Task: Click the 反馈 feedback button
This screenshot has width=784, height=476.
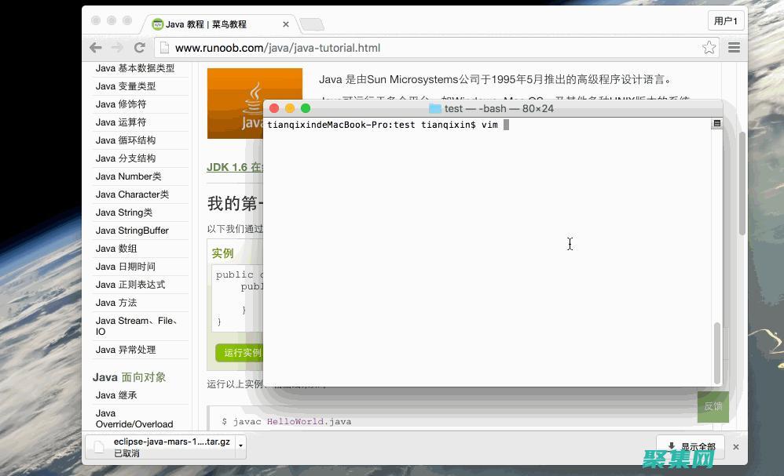Action: pos(713,406)
